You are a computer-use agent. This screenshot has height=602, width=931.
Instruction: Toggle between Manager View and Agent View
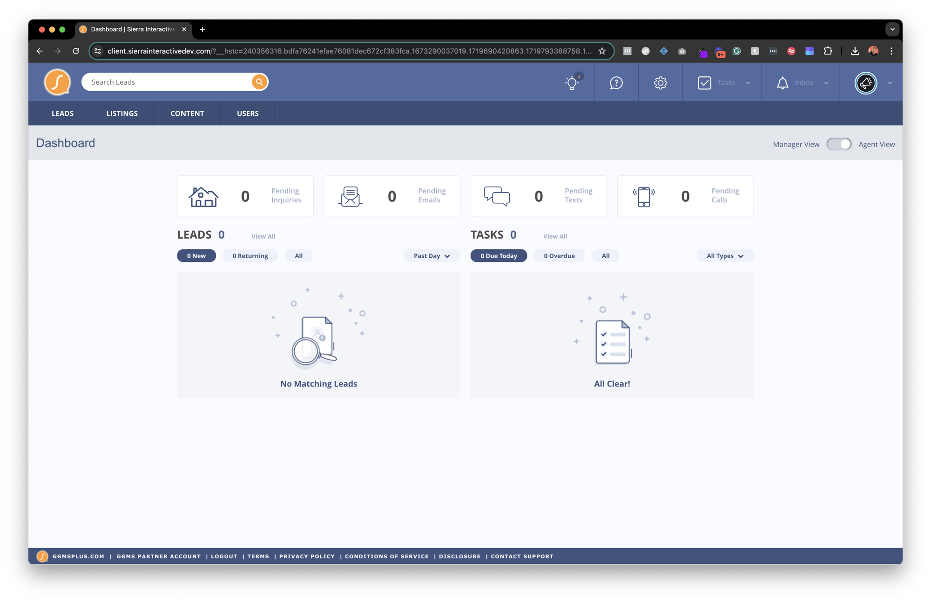click(840, 144)
